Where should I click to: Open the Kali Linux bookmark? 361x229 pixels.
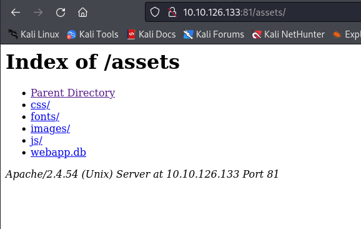point(34,34)
